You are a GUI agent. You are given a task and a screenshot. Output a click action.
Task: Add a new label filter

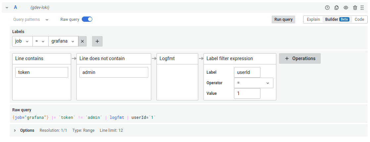click(x=97, y=41)
